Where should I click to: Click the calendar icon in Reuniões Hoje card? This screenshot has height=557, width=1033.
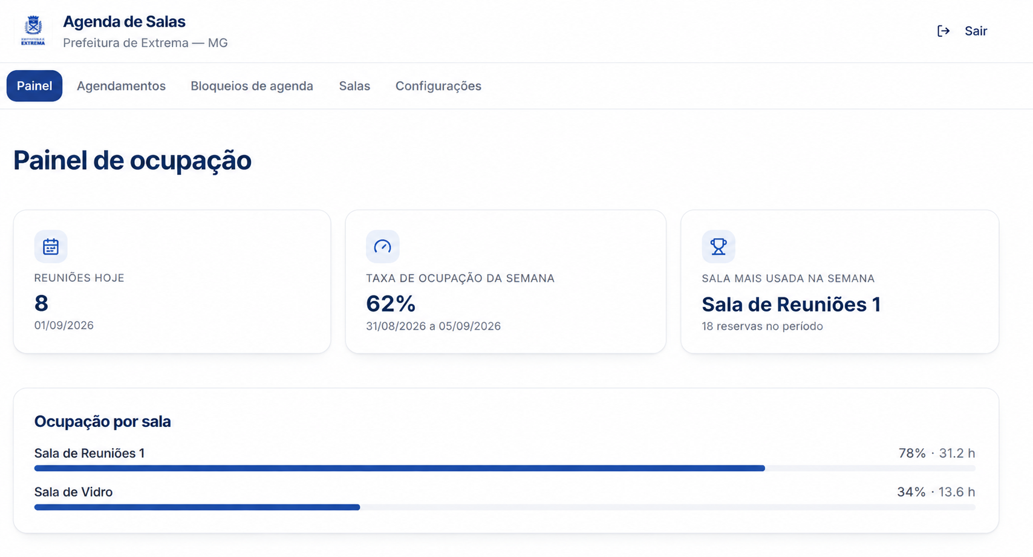51,246
